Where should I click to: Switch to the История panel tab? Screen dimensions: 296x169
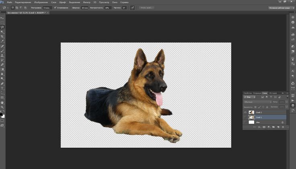click(273, 93)
